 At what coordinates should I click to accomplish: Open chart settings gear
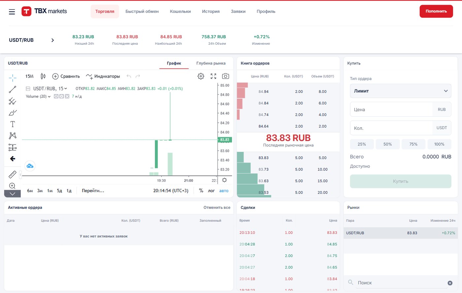[201, 76]
